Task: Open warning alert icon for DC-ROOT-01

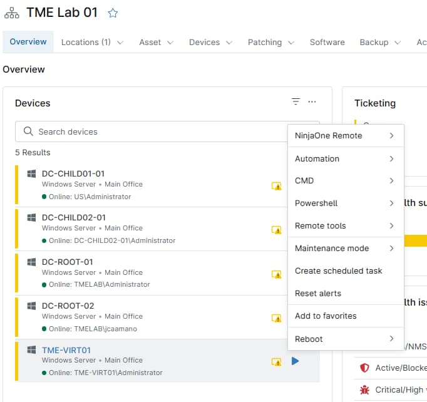Action: click(x=276, y=274)
